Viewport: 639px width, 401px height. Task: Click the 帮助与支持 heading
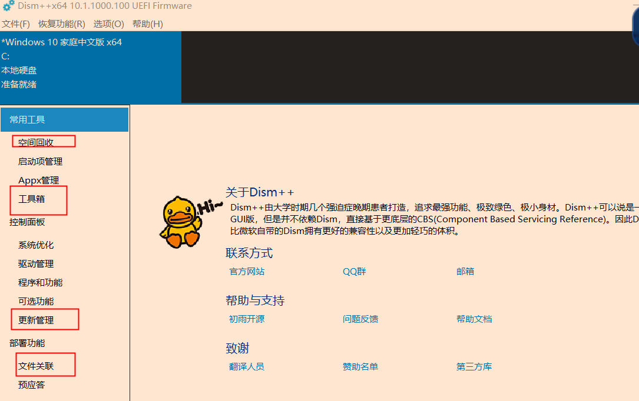click(255, 300)
